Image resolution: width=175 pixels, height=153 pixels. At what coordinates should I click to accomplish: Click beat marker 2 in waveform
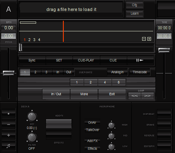click(x=29, y=40)
